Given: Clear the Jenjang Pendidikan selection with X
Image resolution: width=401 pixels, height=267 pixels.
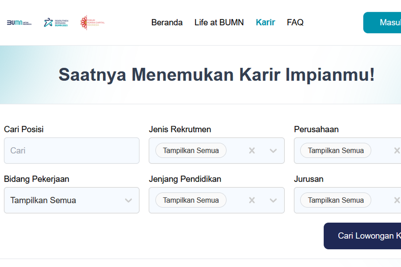Looking at the screenshot, I should [x=252, y=200].
